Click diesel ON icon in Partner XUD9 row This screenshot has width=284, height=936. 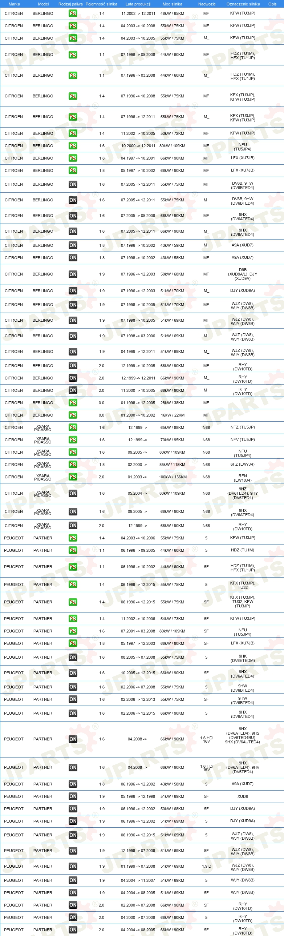(x=73, y=796)
